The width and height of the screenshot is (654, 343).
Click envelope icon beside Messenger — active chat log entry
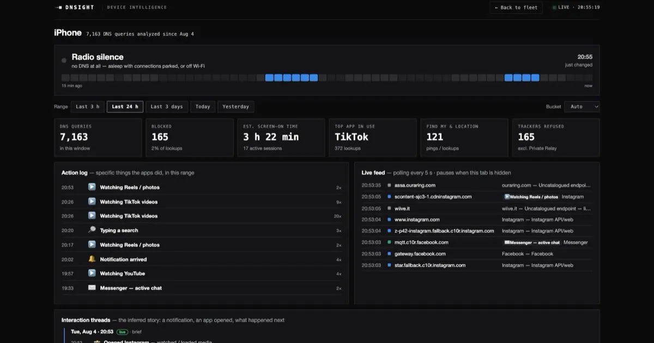92,287
